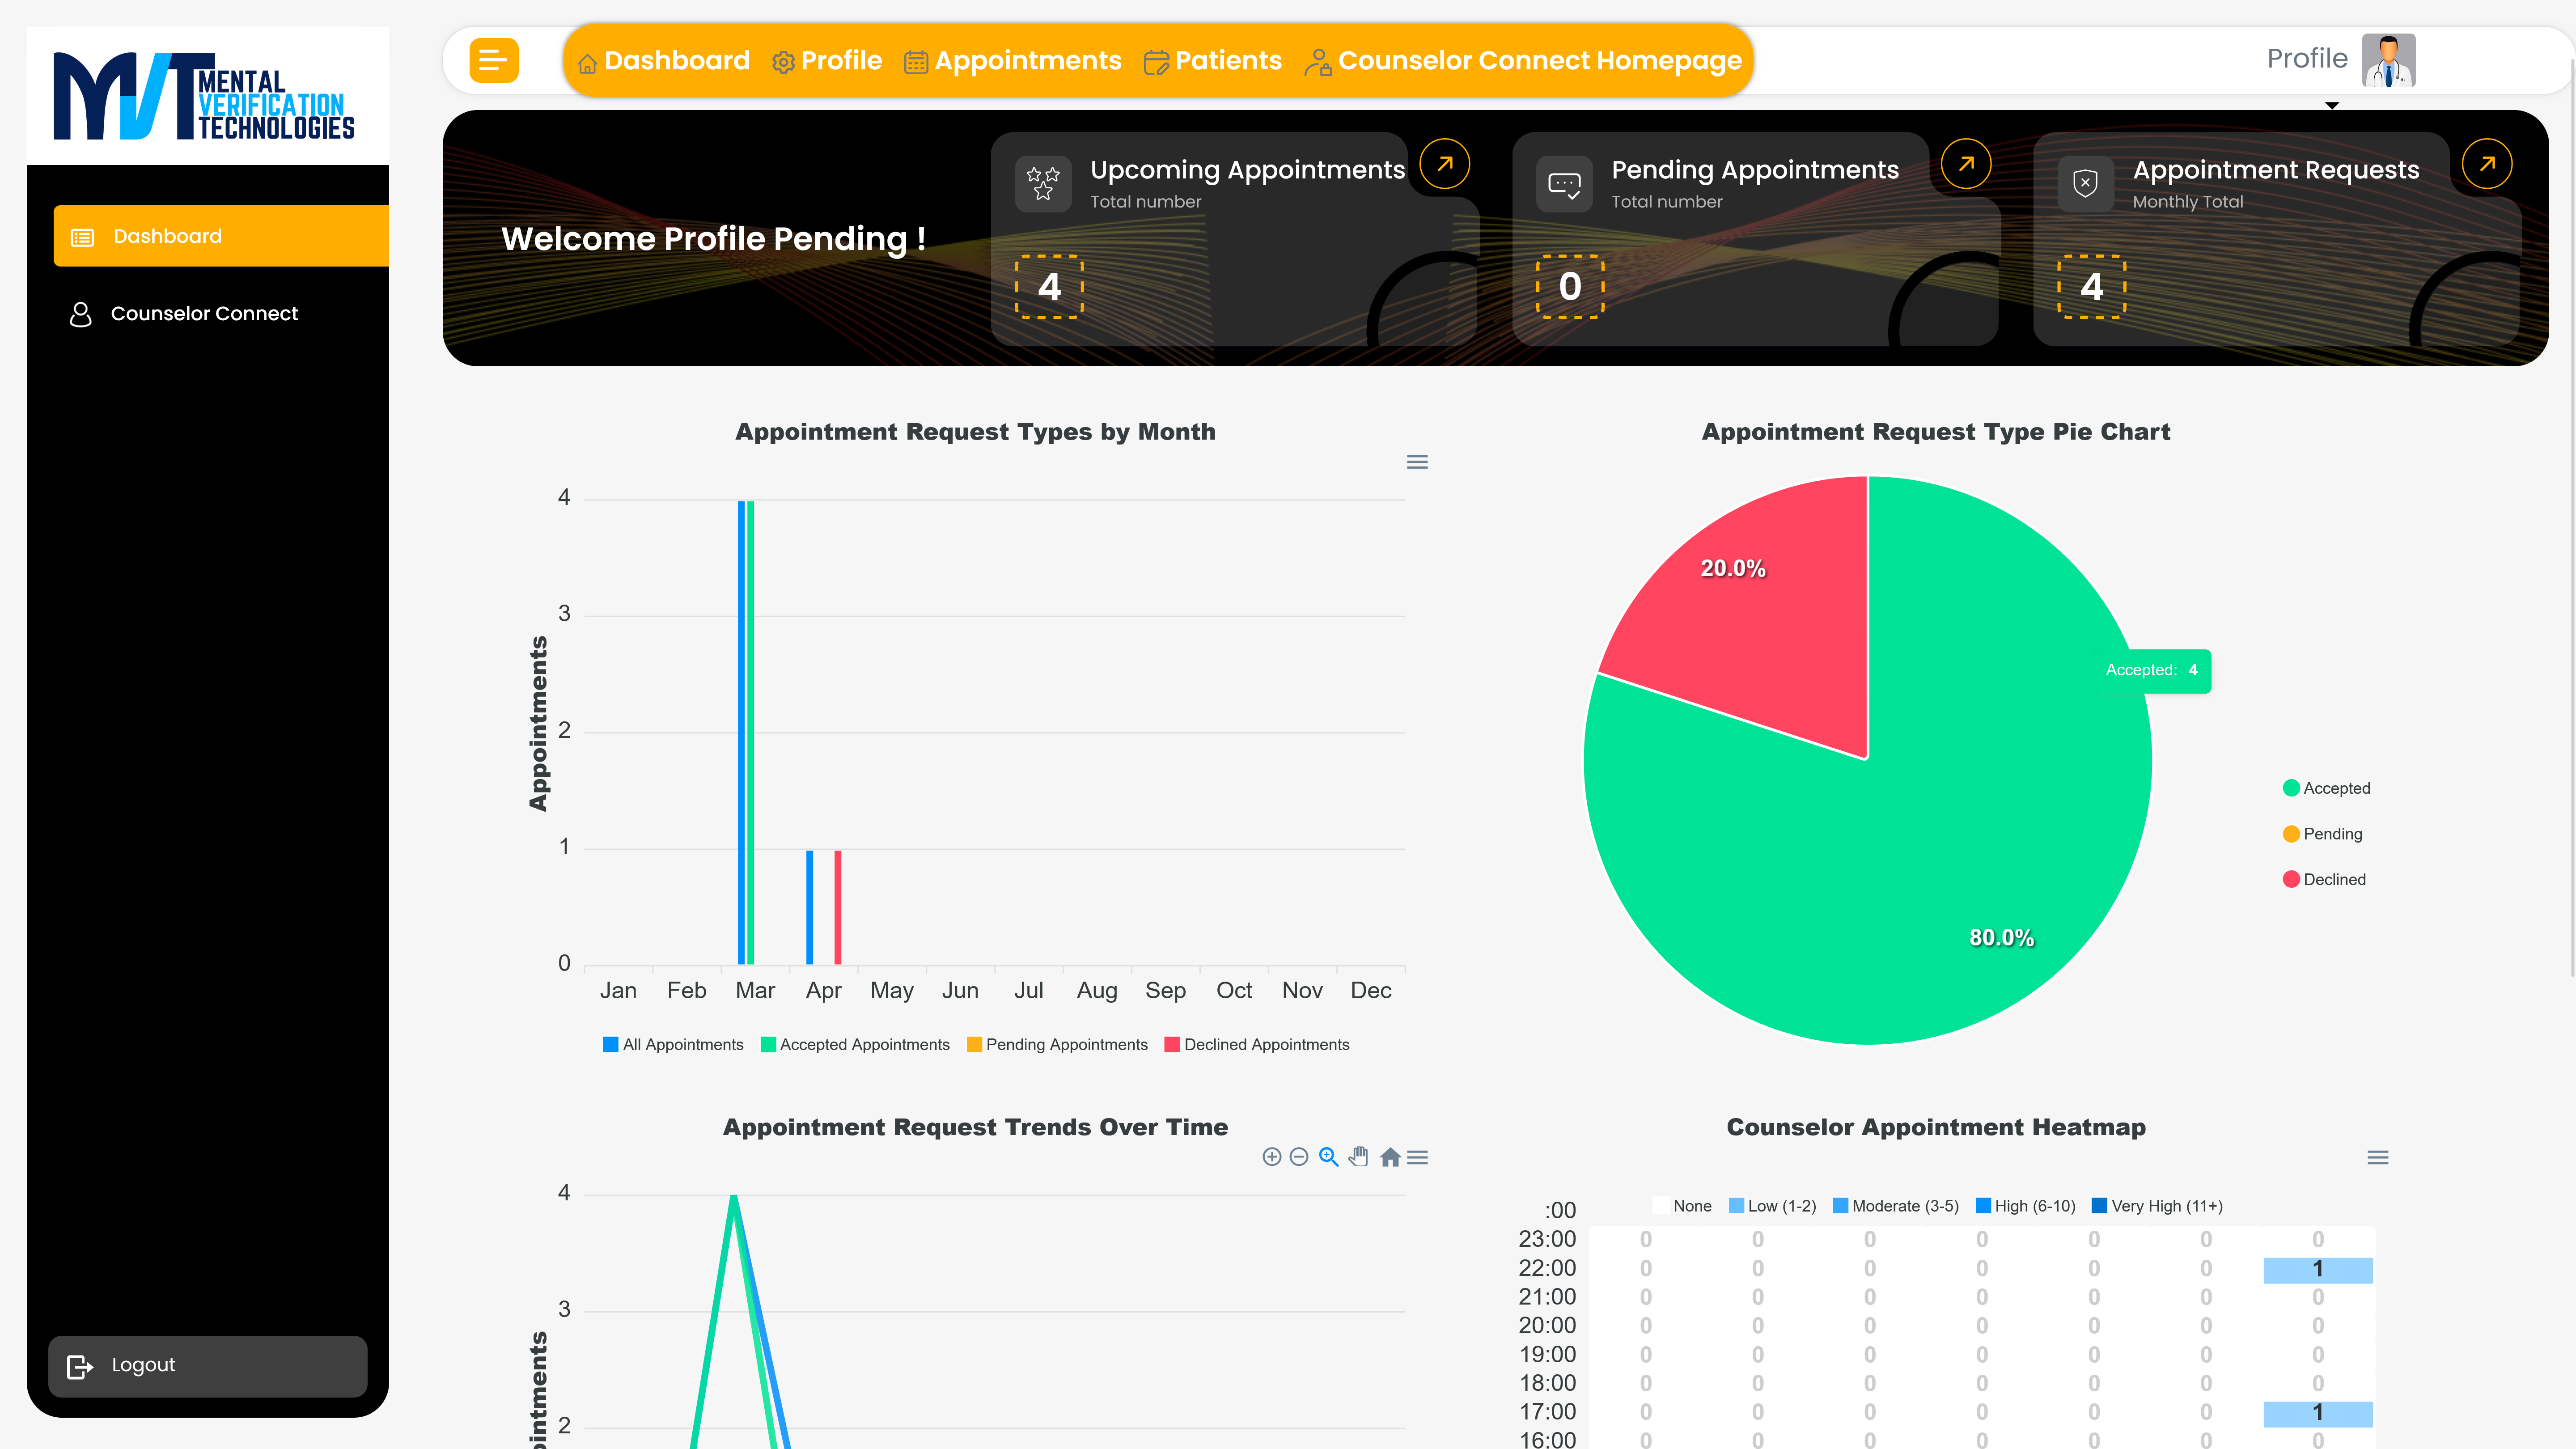Click calendar icon beside Appointments nav
This screenshot has height=1449, width=2576.
point(916,63)
